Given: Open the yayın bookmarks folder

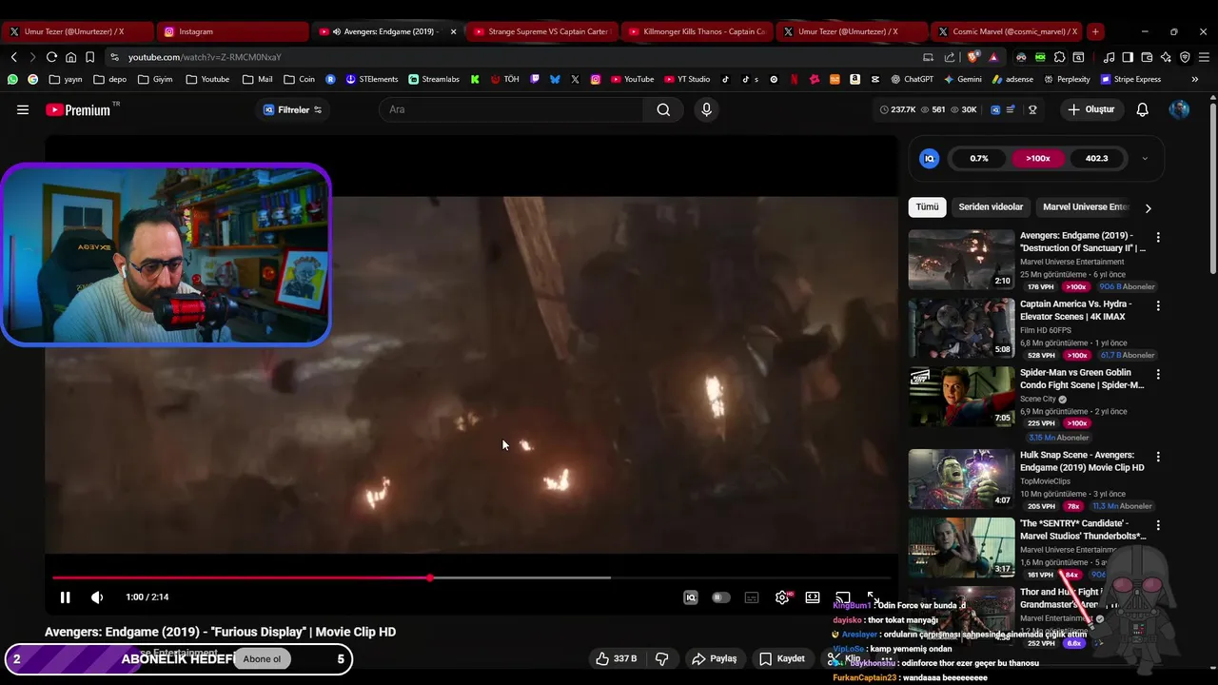Looking at the screenshot, I should coord(66,79).
